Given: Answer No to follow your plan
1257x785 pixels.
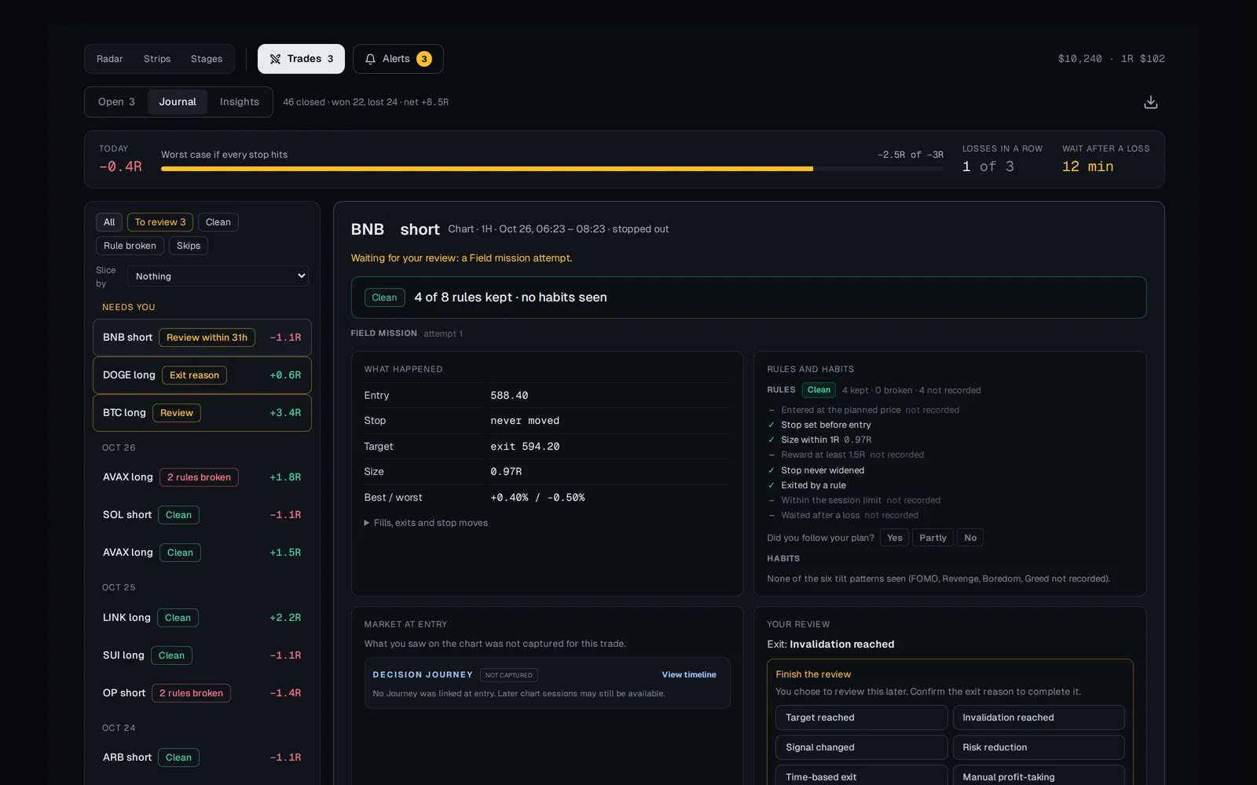Looking at the screenshot, I should (970, 538).
